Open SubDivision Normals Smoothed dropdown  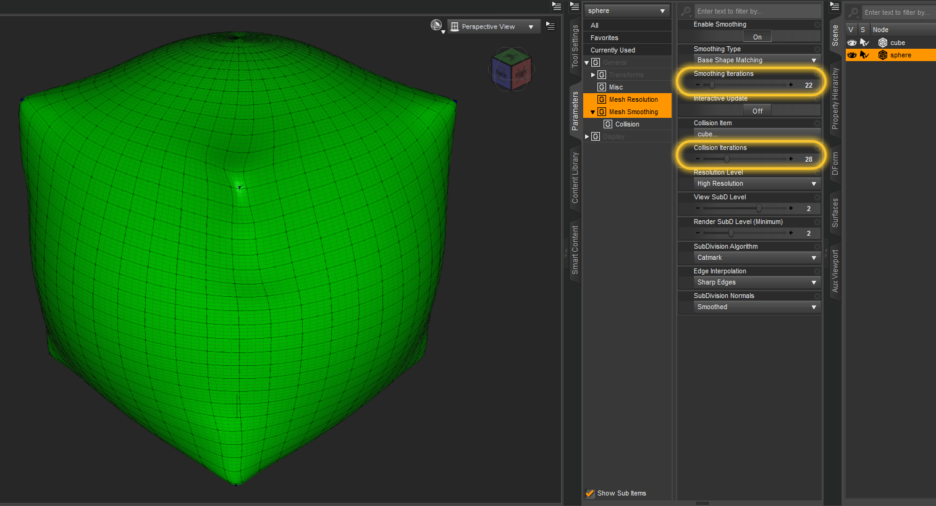757,307
